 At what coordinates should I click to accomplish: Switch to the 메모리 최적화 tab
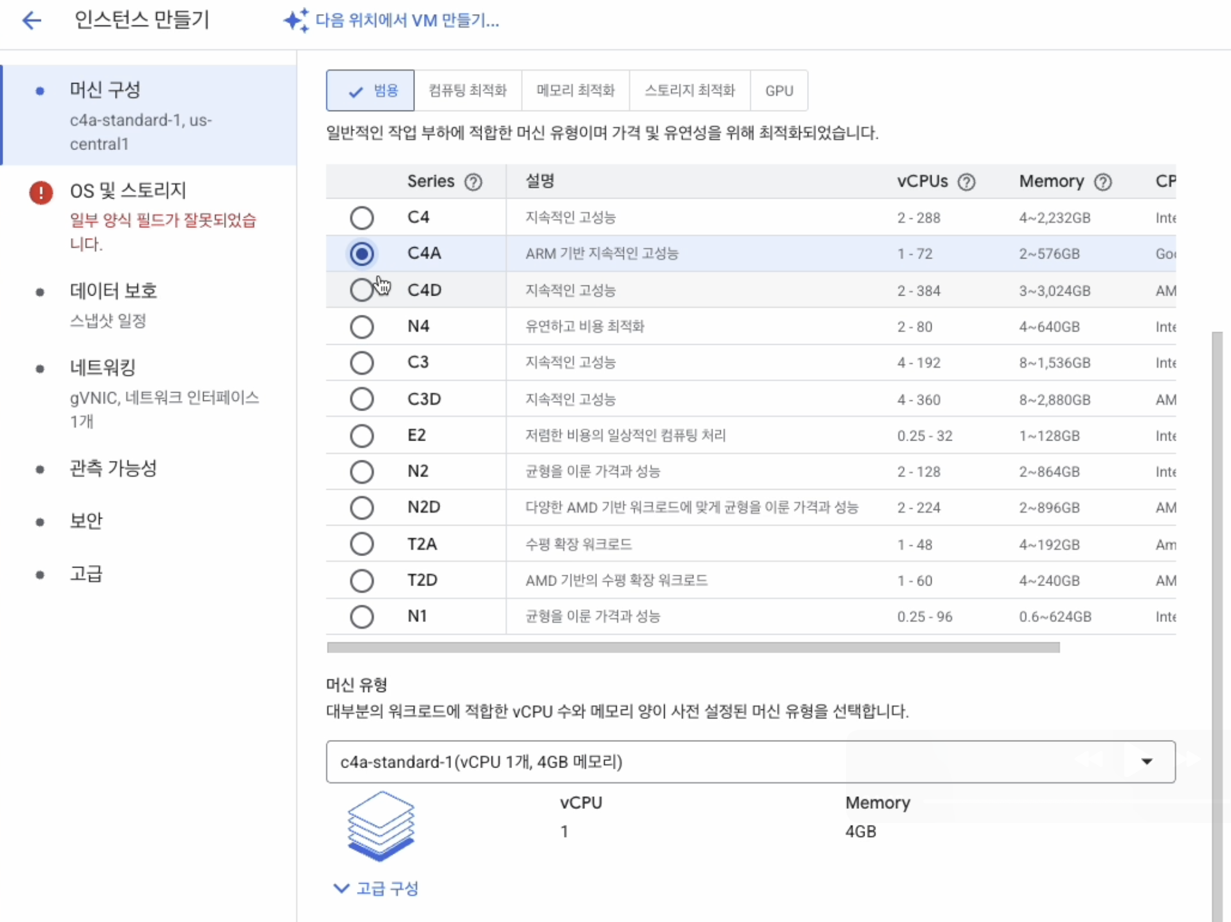[575, 91]
